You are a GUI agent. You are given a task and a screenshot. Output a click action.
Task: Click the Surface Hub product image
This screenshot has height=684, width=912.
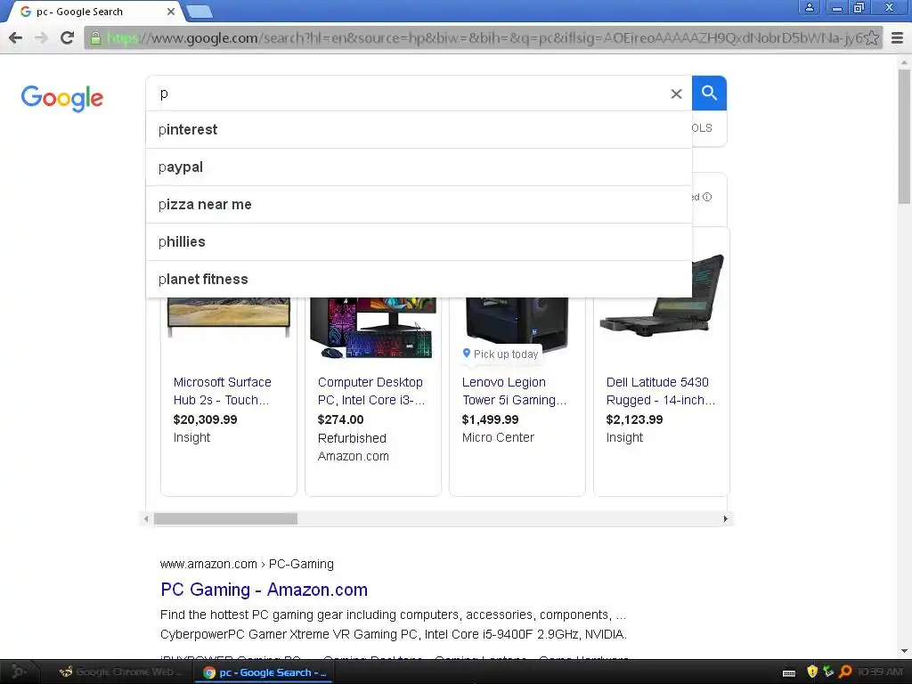[229, 317]
